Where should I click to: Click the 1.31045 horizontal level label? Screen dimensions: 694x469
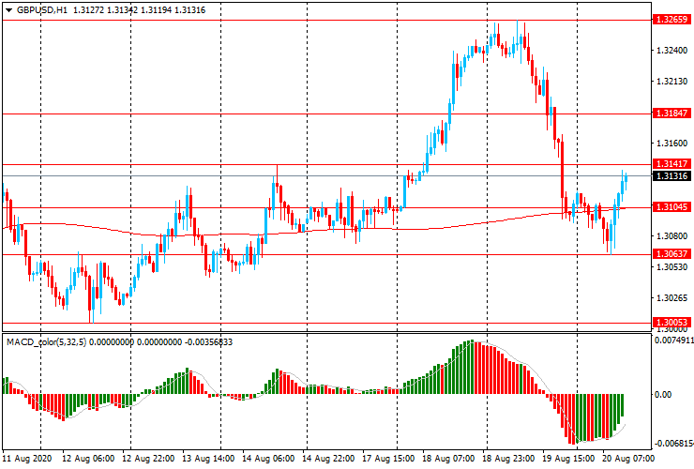(671, 207)
